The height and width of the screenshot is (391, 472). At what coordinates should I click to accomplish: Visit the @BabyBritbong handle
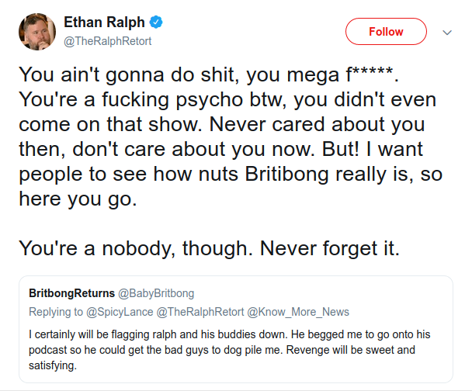156,293
